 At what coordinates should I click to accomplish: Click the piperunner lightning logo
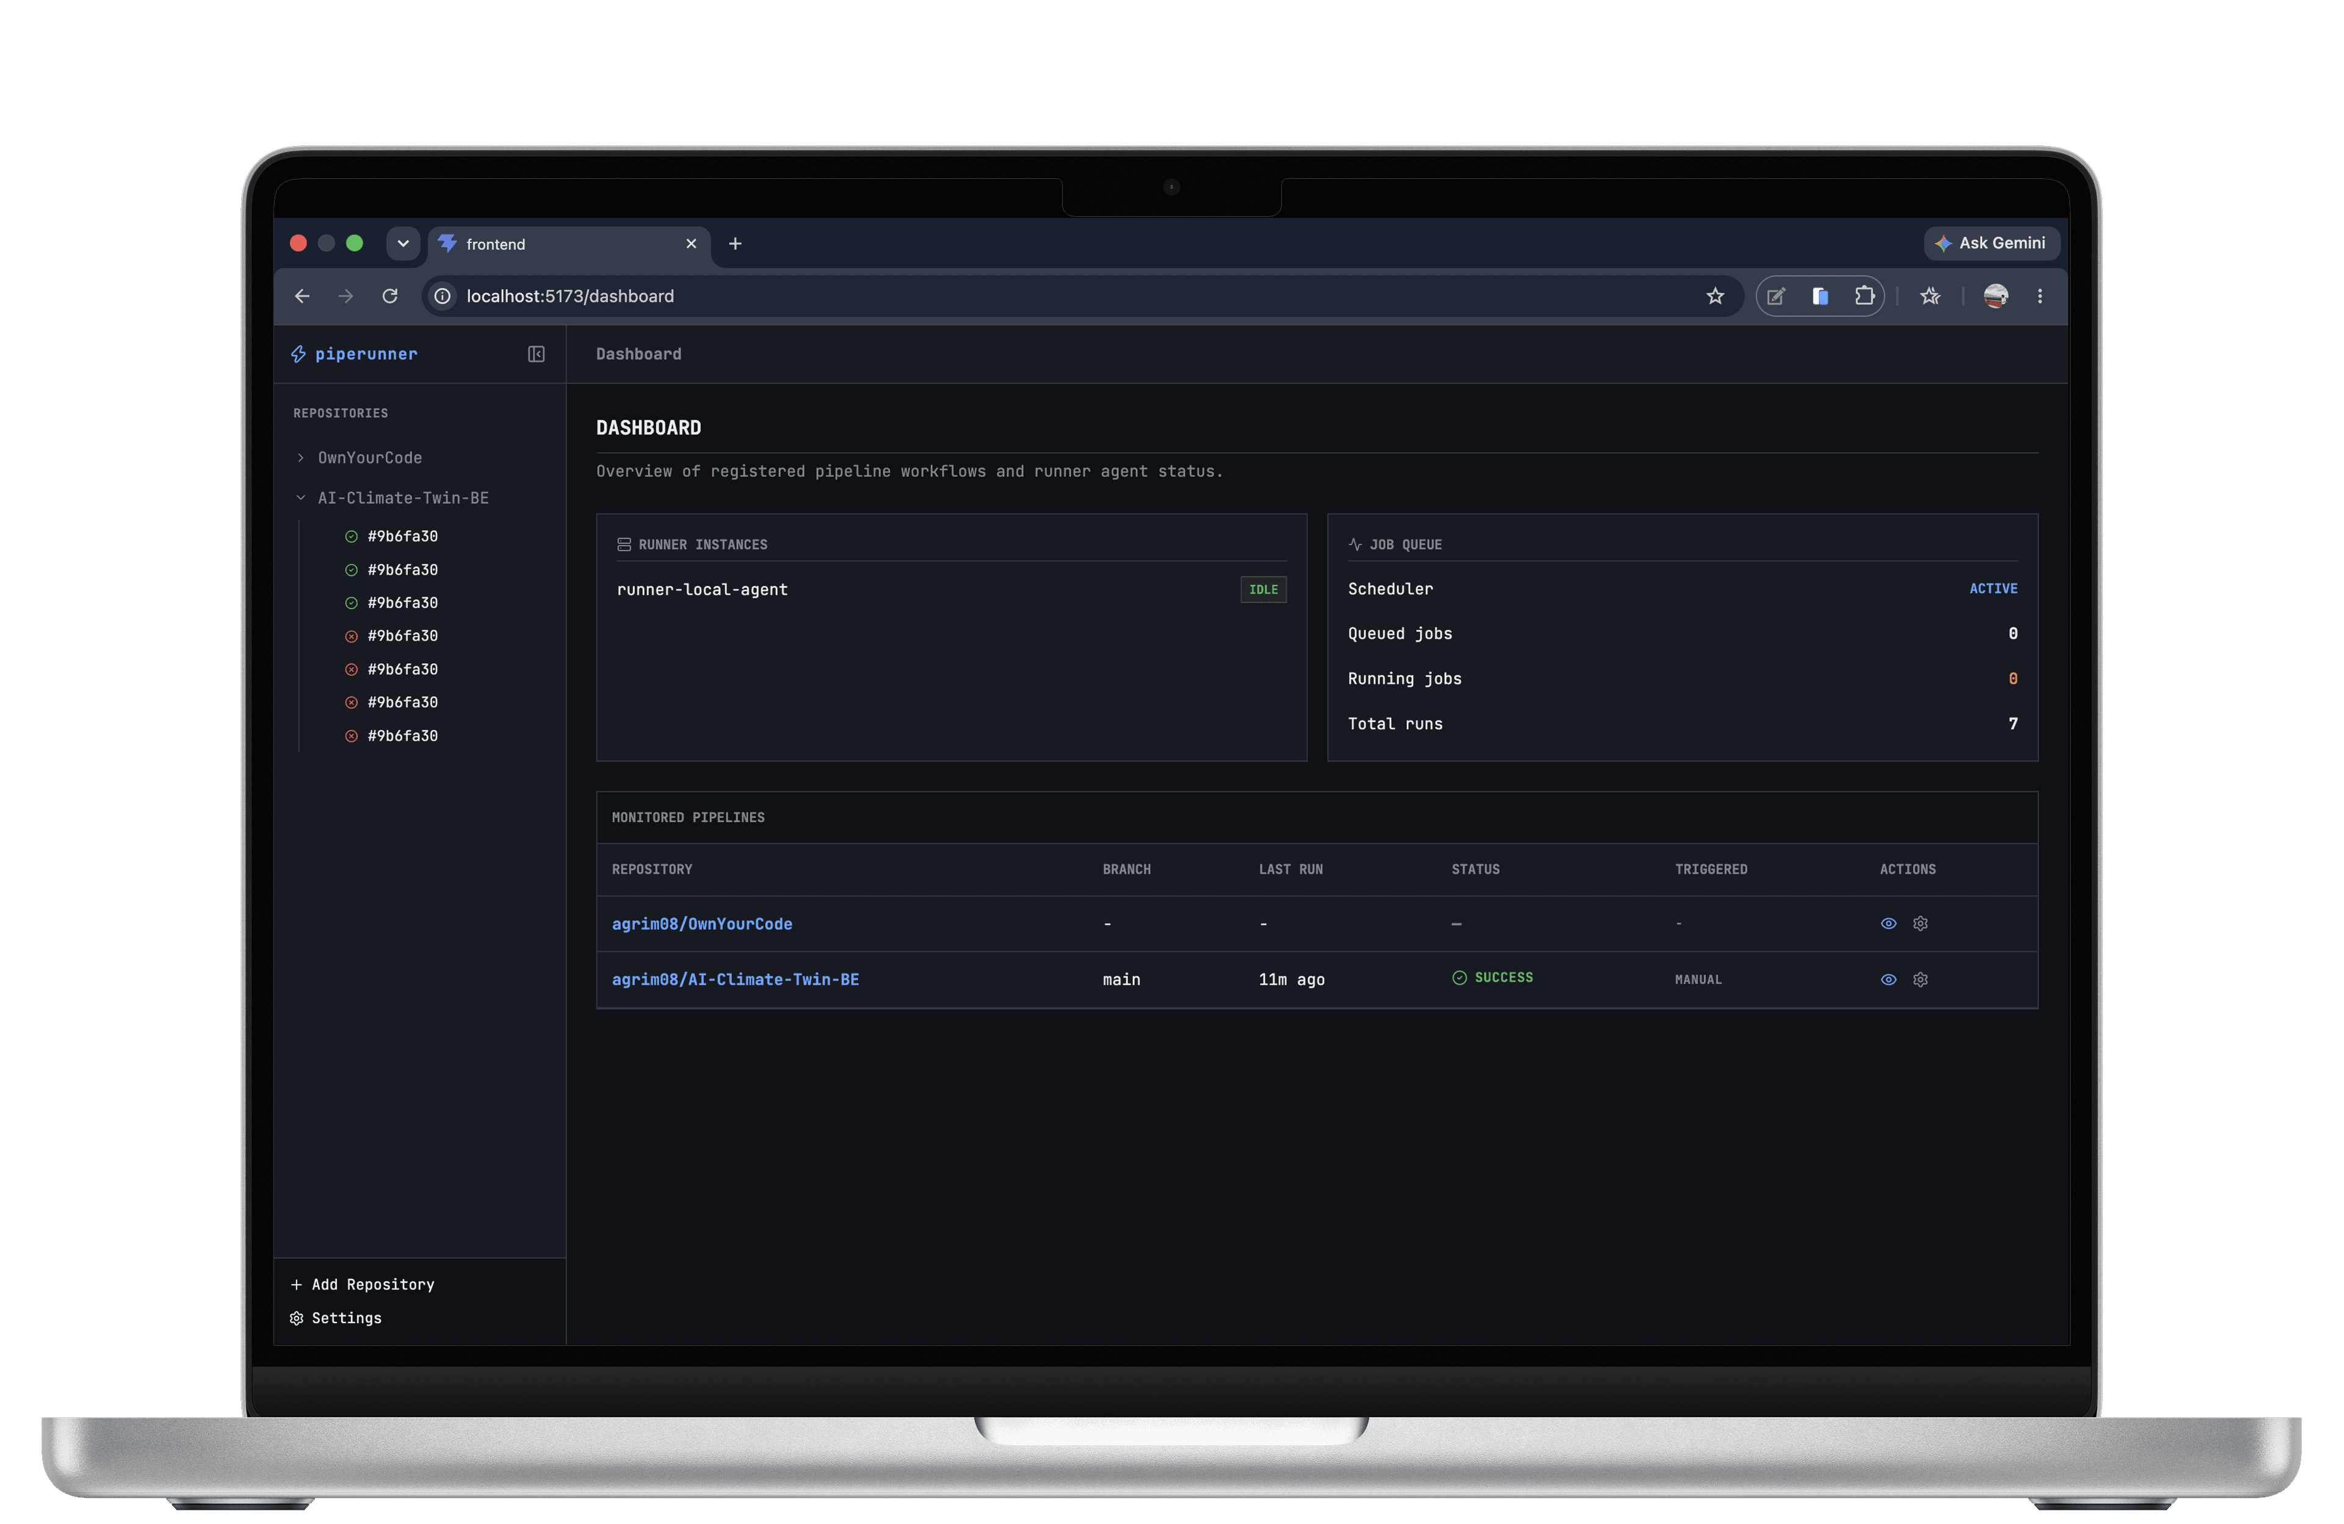point(298,354)
